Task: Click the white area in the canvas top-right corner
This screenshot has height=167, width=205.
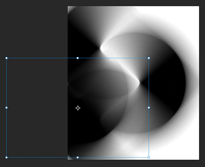Action: [x=188, y=17]
